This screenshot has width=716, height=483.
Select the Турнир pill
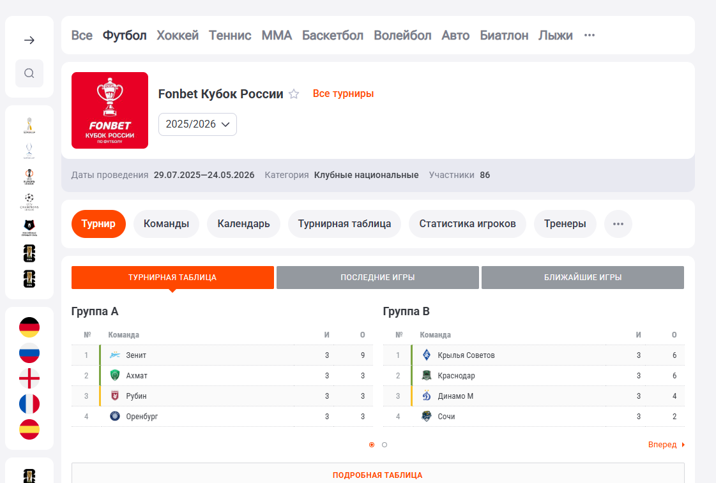[x=98, y=224]
